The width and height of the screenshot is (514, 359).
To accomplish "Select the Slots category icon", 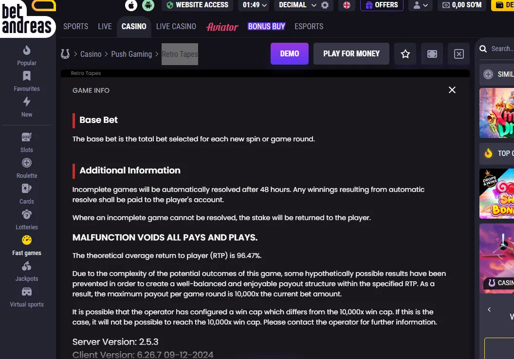I will (27, 137).
